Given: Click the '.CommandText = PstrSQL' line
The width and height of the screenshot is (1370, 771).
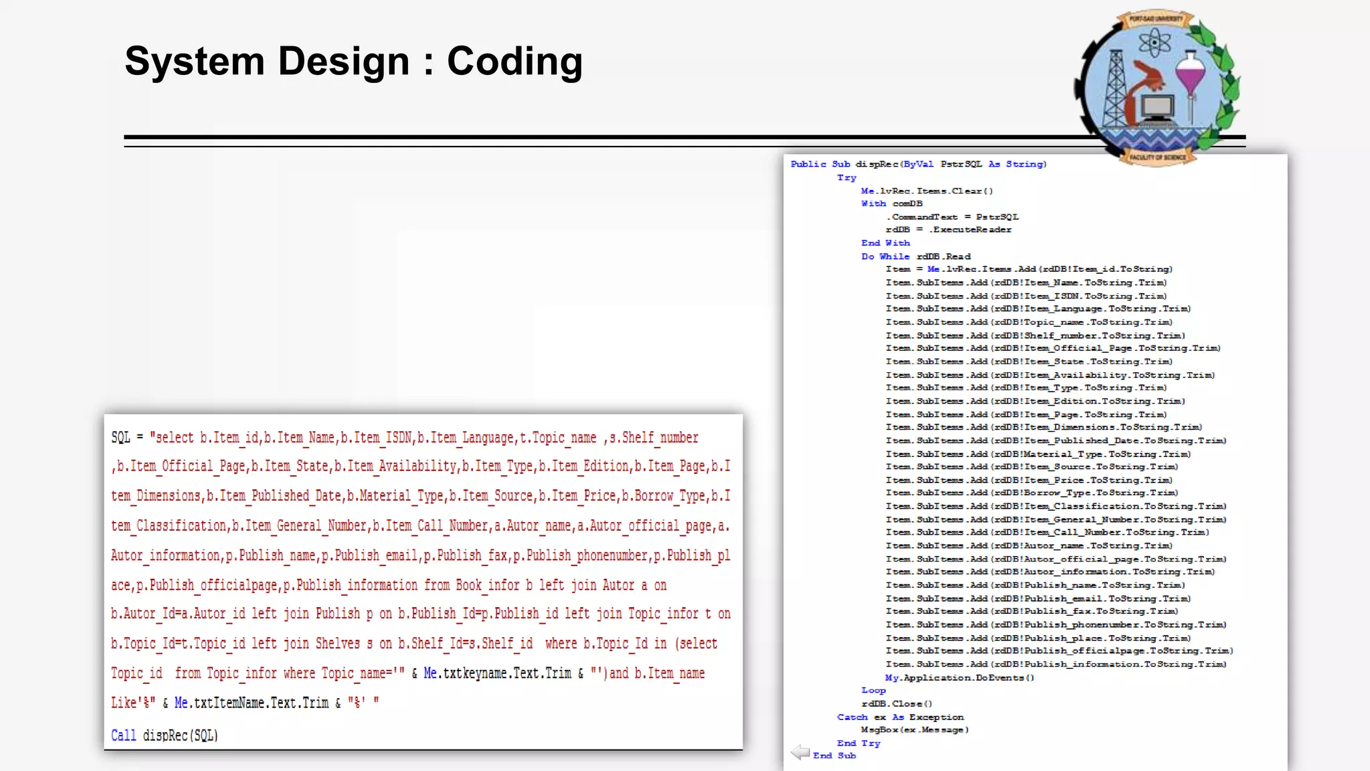Looking at the screenshot, I should [x=952, y=217].
